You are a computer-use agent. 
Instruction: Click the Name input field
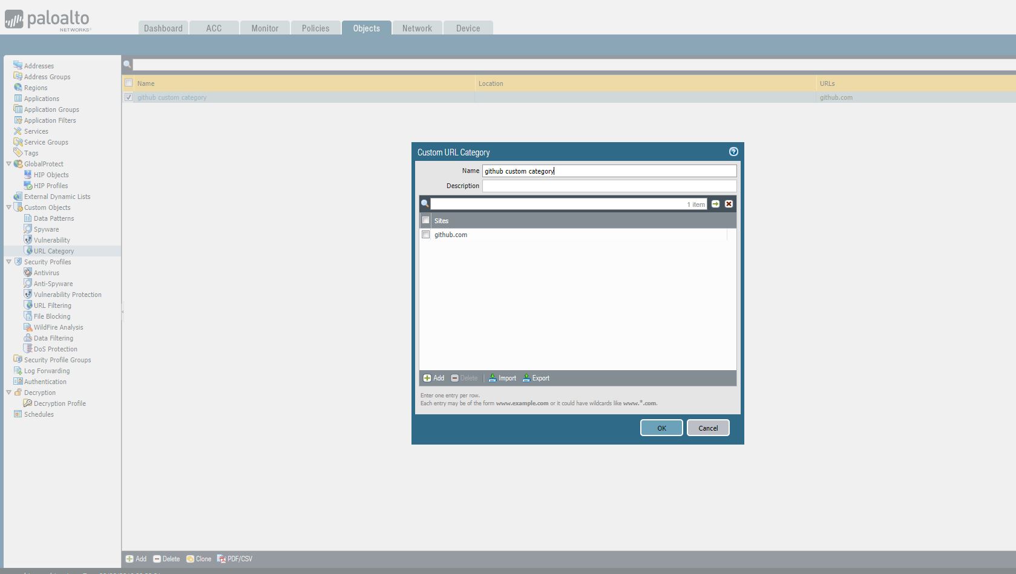[609, 171]
